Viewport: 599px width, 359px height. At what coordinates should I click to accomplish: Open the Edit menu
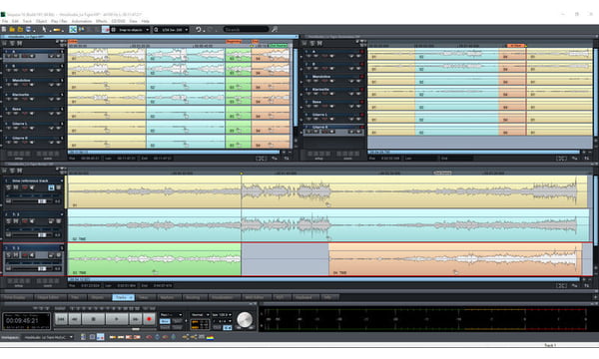point(15,21)
